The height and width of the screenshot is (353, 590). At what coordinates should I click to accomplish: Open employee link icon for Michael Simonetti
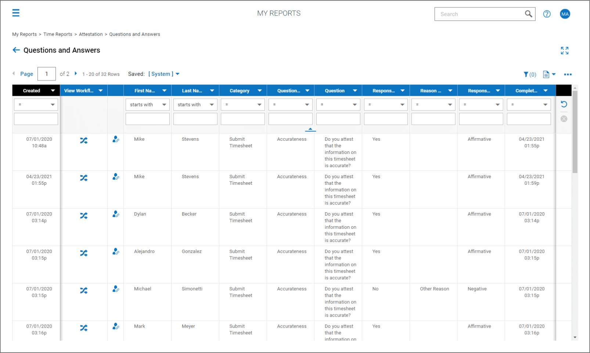point(116,289)
